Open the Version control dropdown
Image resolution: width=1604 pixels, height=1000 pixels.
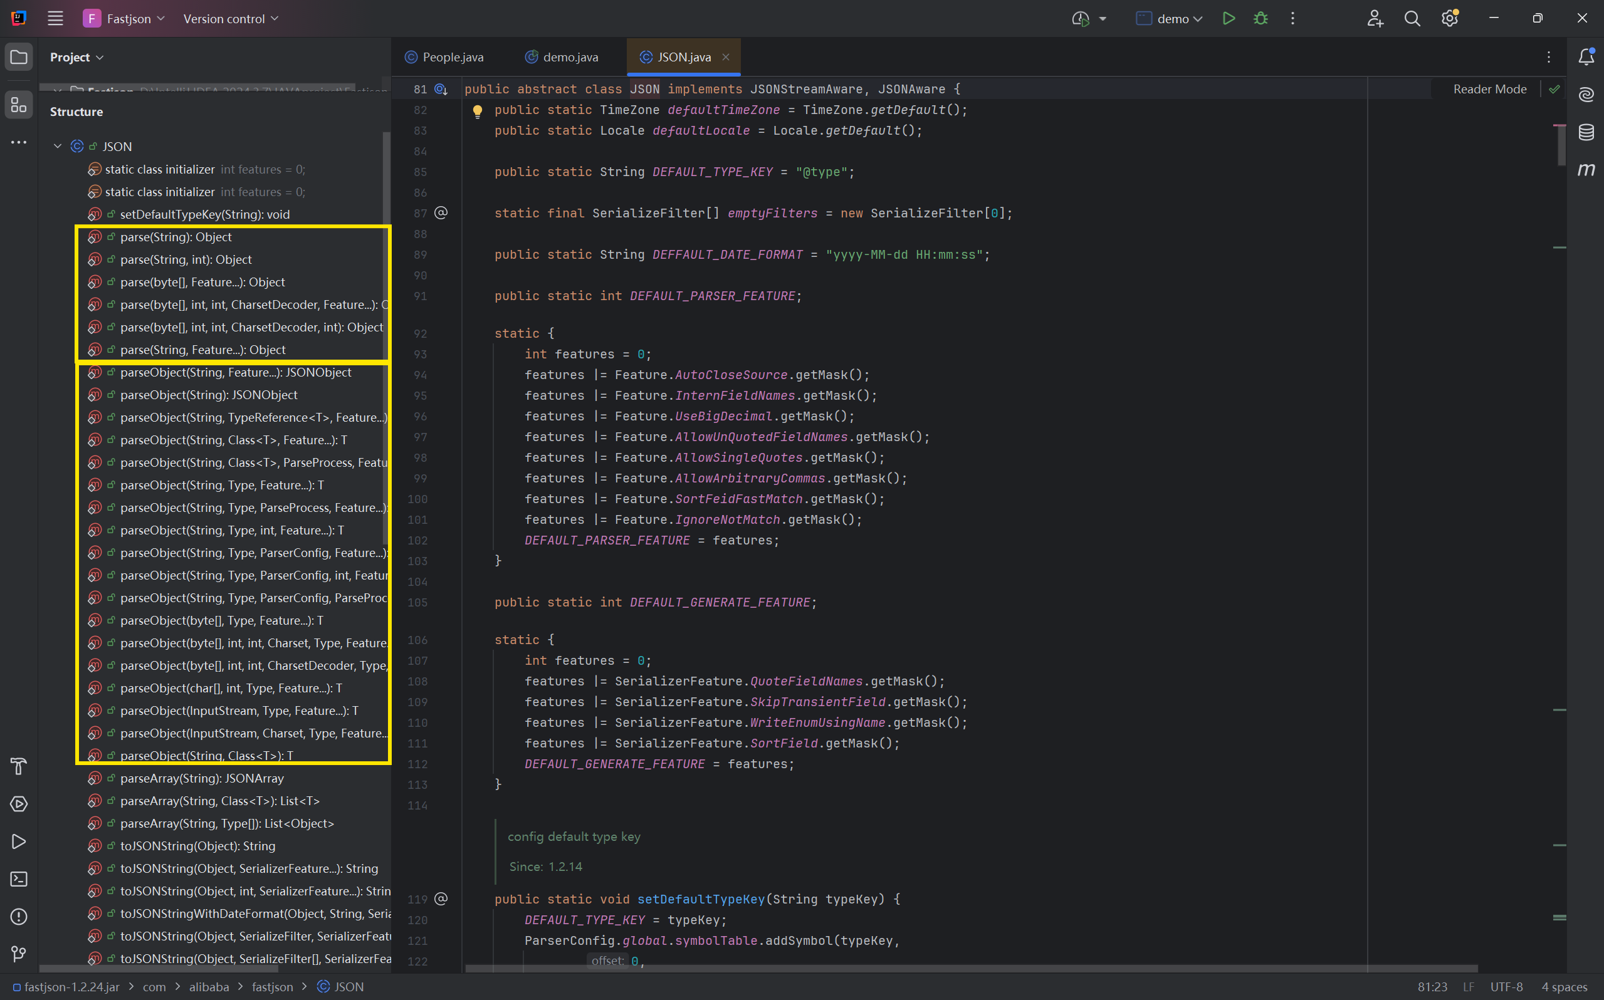[231, 19]
